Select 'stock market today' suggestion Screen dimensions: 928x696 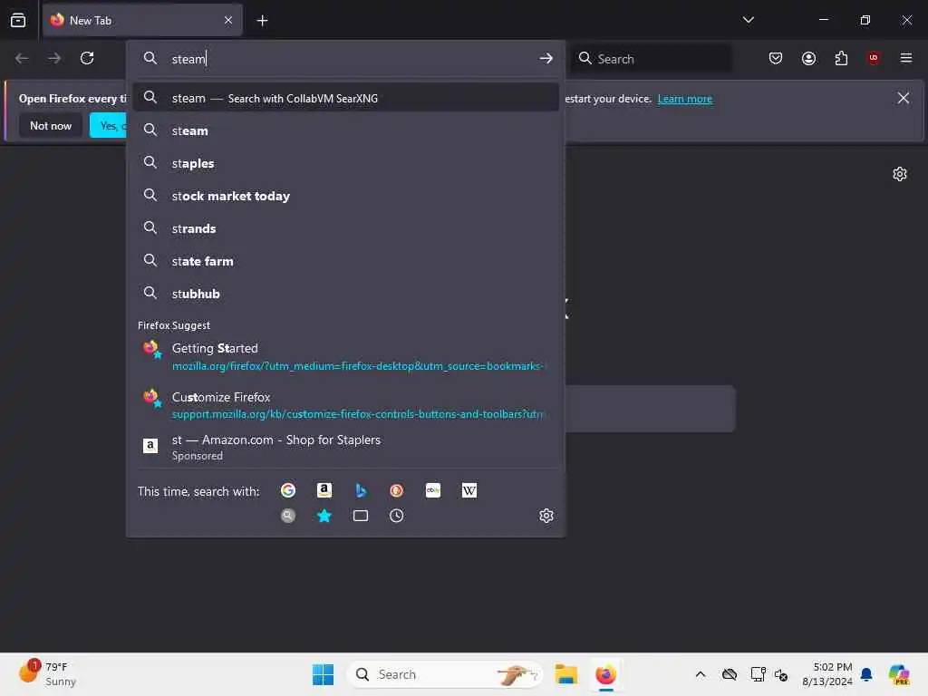[345, 196]
